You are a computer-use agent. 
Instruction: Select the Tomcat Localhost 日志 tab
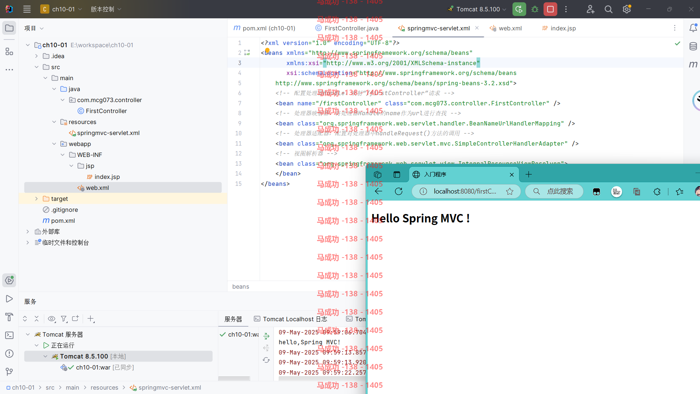[290, 319]
